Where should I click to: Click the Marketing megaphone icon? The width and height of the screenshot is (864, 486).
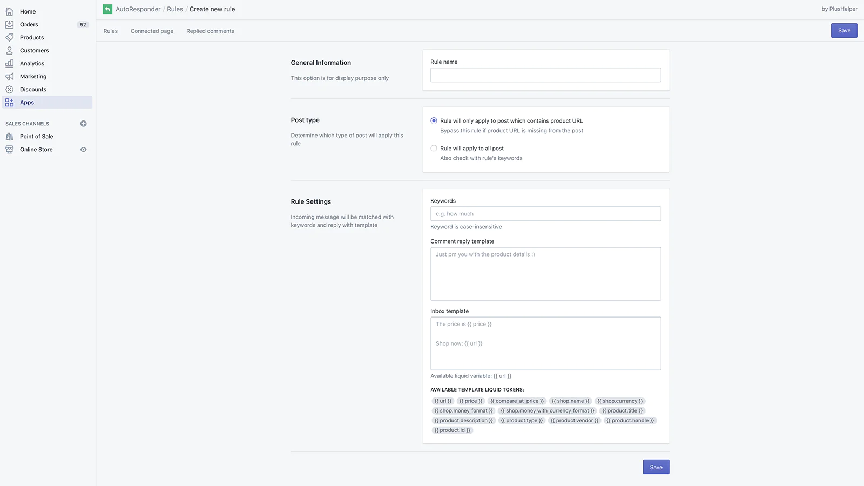9,76
